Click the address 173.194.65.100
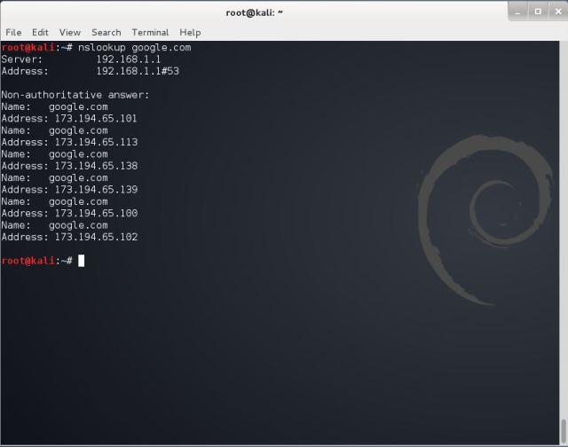This screenshot has height=447, width=568. click(96, 213)
